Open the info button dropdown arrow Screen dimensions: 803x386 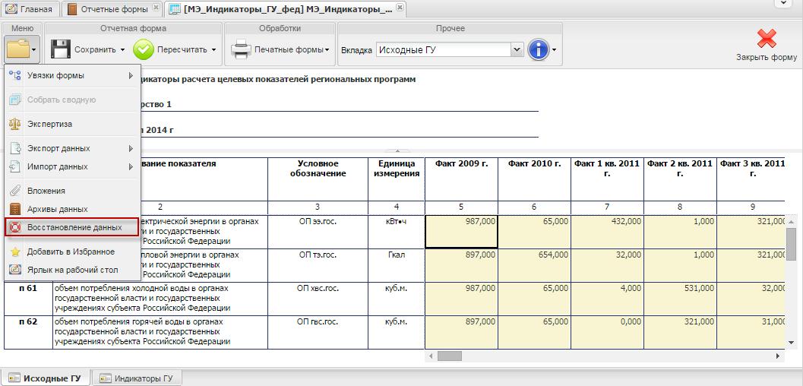(554, 50)
